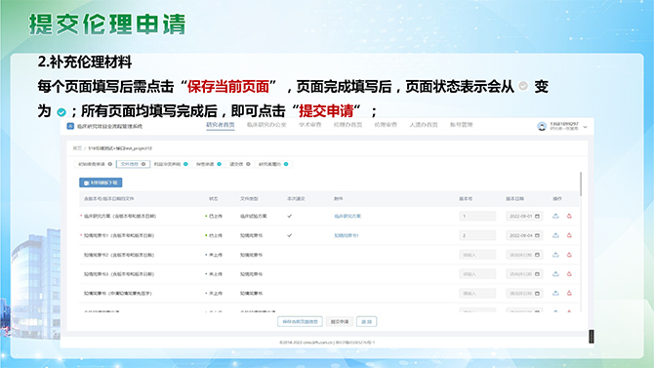
Task: Open 伦理办首页 navigation tab
Action: click(347, 125)
